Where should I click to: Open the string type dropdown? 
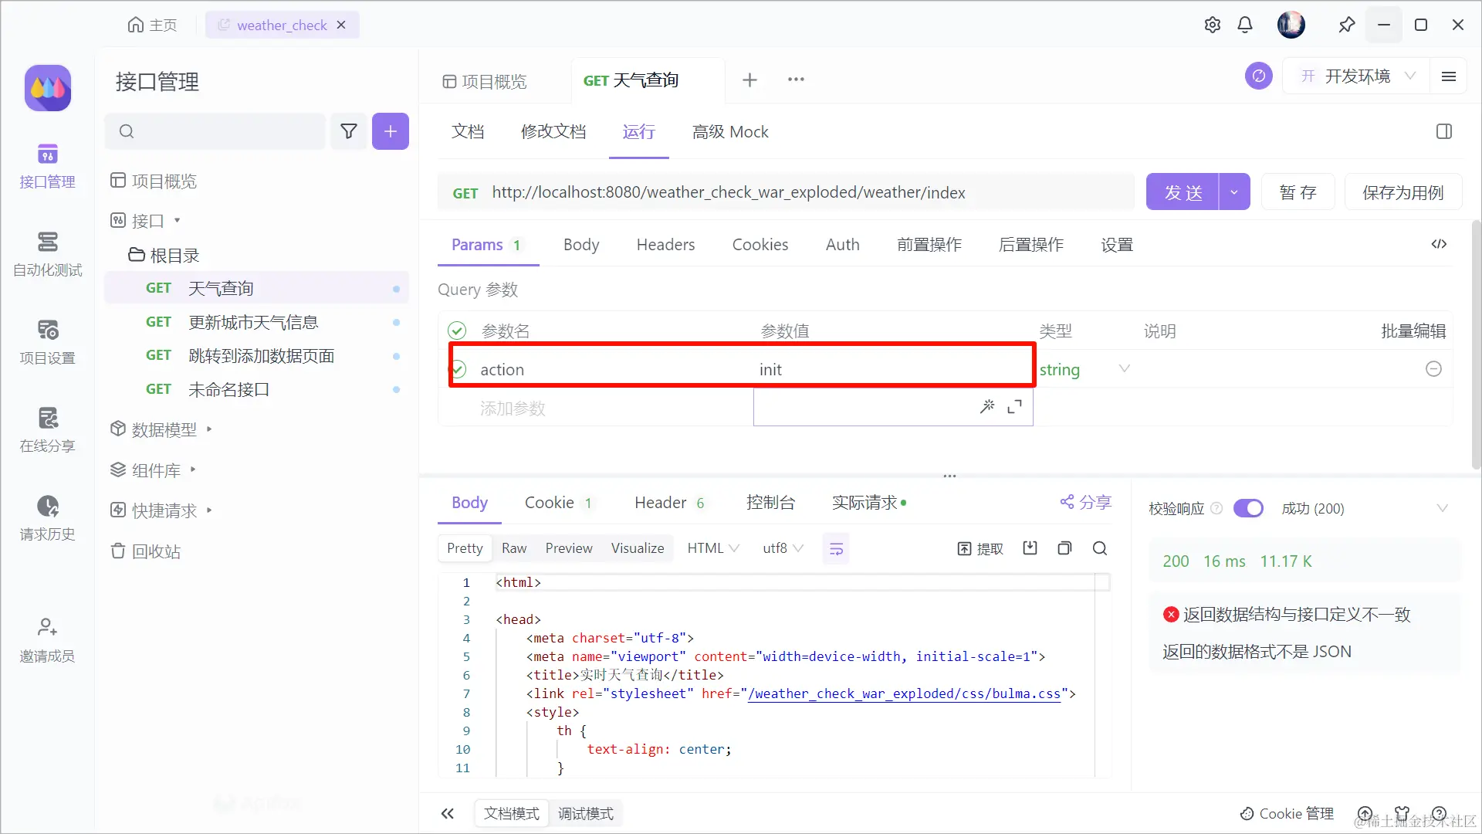[1084, 369]
